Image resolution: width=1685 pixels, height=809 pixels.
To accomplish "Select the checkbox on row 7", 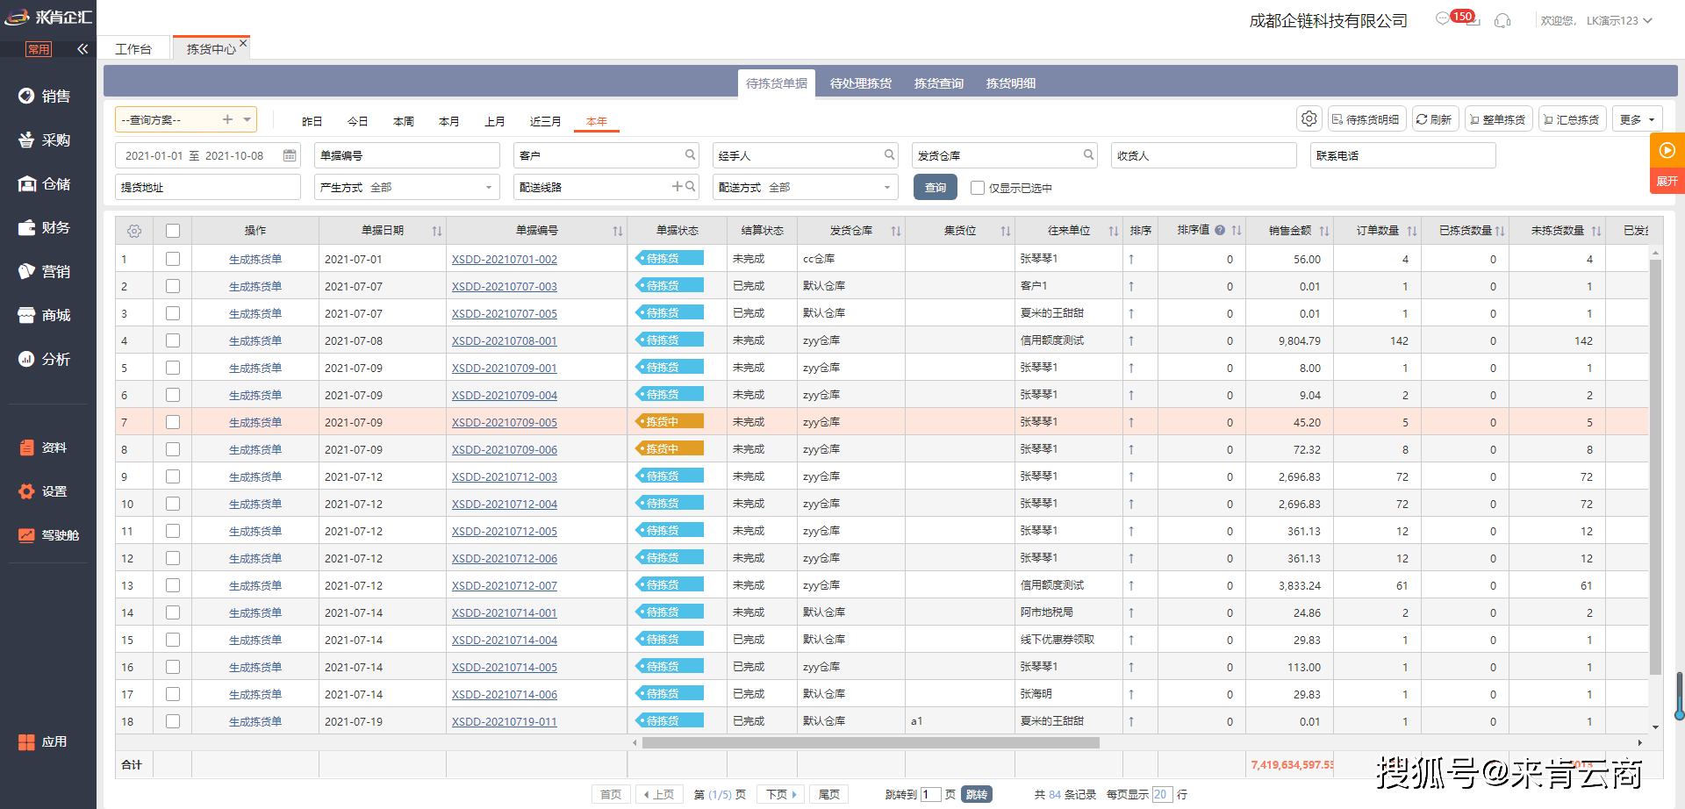I will (x=173, y=421).
